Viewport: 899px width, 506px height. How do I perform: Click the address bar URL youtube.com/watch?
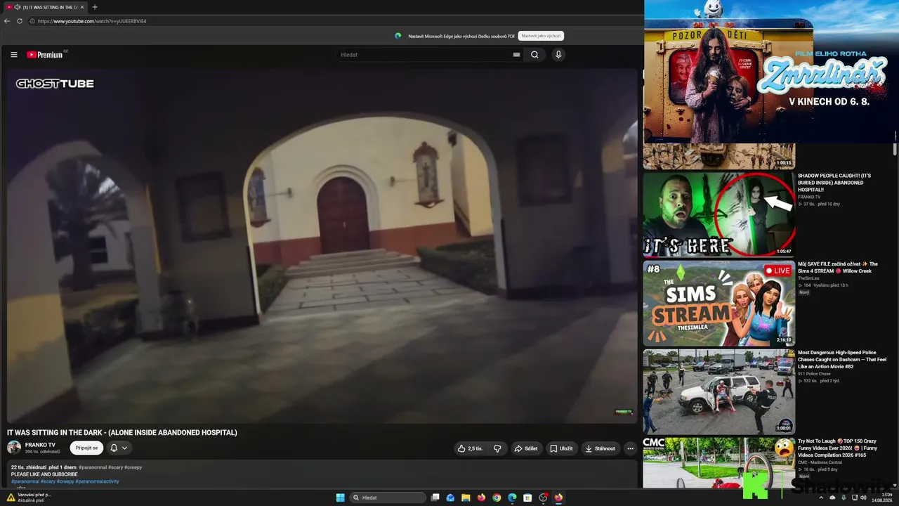click(x=92, y=21)
